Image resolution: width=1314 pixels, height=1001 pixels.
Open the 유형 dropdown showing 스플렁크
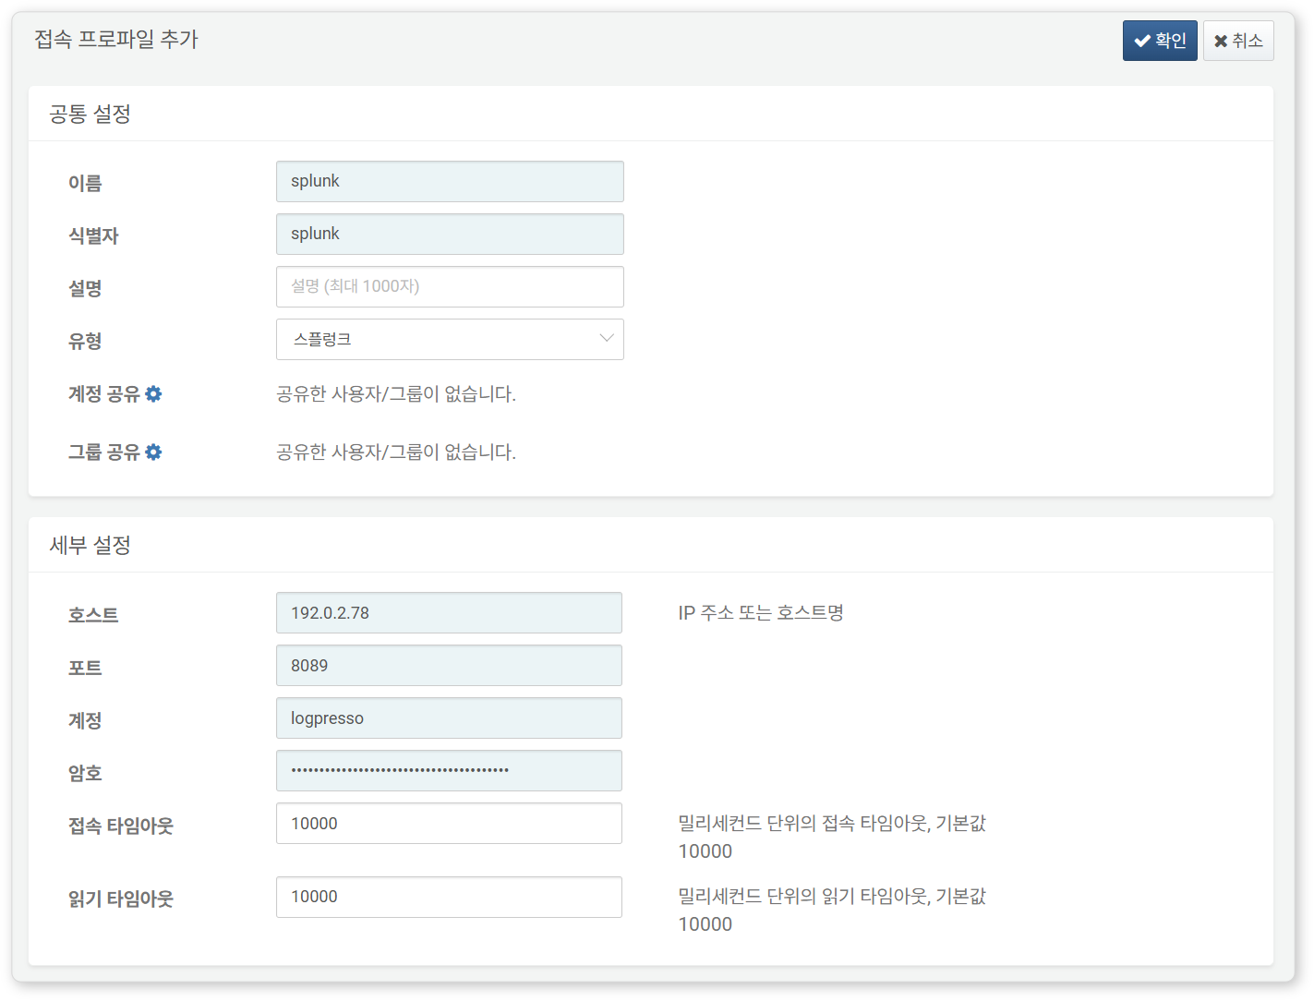click(x=450, y=339)
